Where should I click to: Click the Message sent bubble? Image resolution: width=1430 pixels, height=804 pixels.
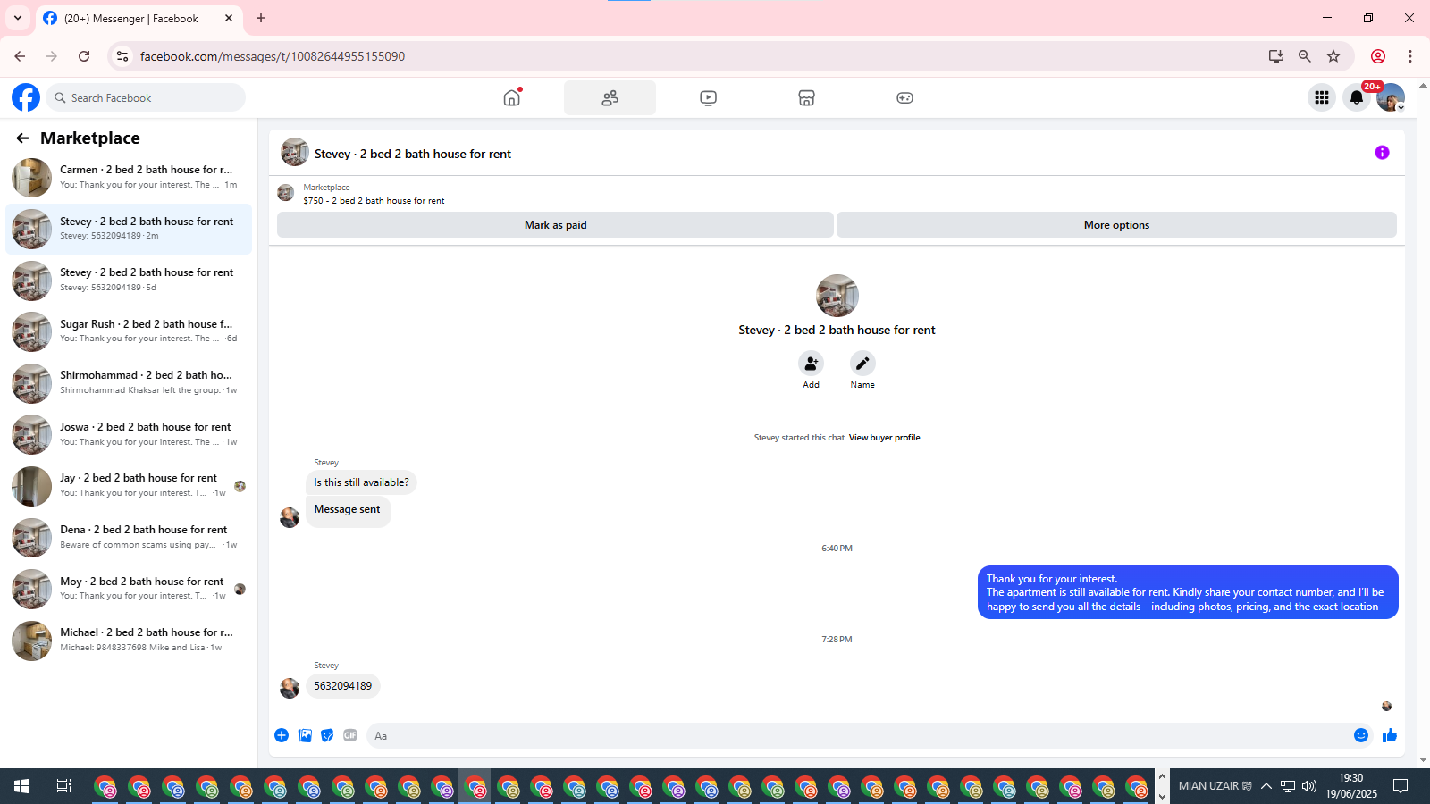click(x=348, y=510)
